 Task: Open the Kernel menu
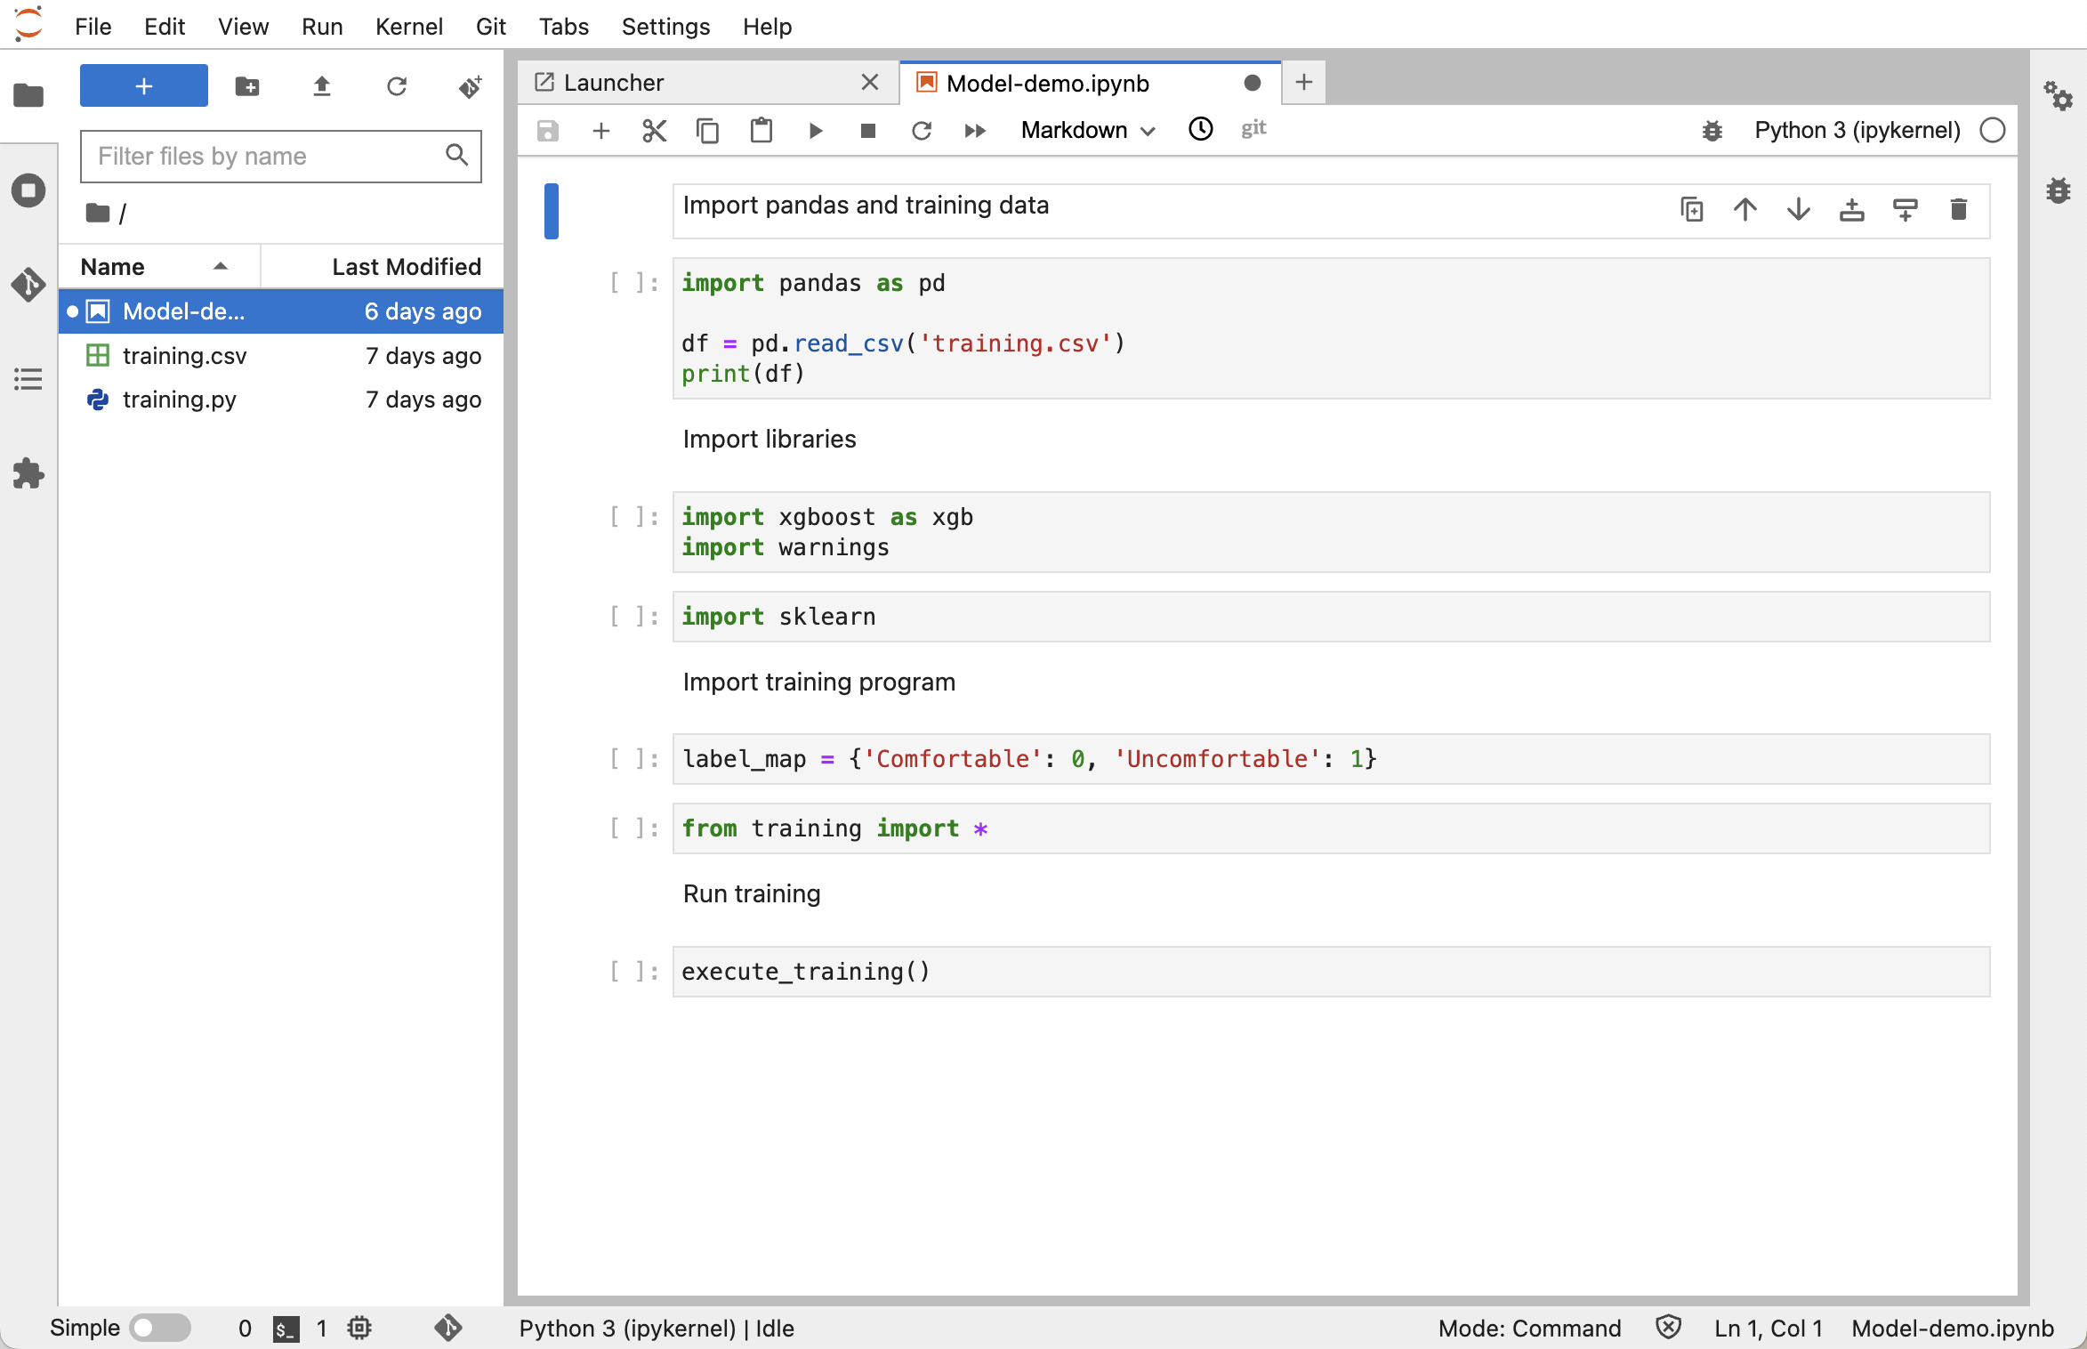point(409,26)
